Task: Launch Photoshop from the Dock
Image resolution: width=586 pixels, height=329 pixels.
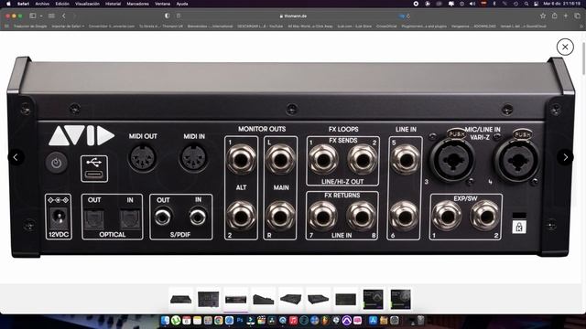Action: pos(240,320)
